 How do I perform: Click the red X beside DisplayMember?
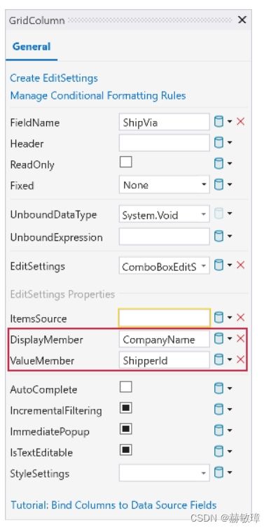(240, 338)
